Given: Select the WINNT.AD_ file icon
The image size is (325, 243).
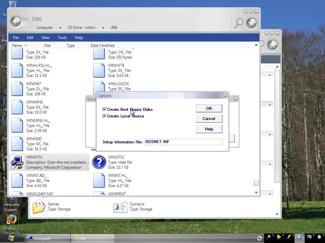Looking at the screenshot, I should (x=17, y=180).
